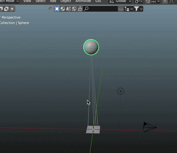
Task: Select the highlighted square object icon in the filter bar
Action: click(57, 9)
